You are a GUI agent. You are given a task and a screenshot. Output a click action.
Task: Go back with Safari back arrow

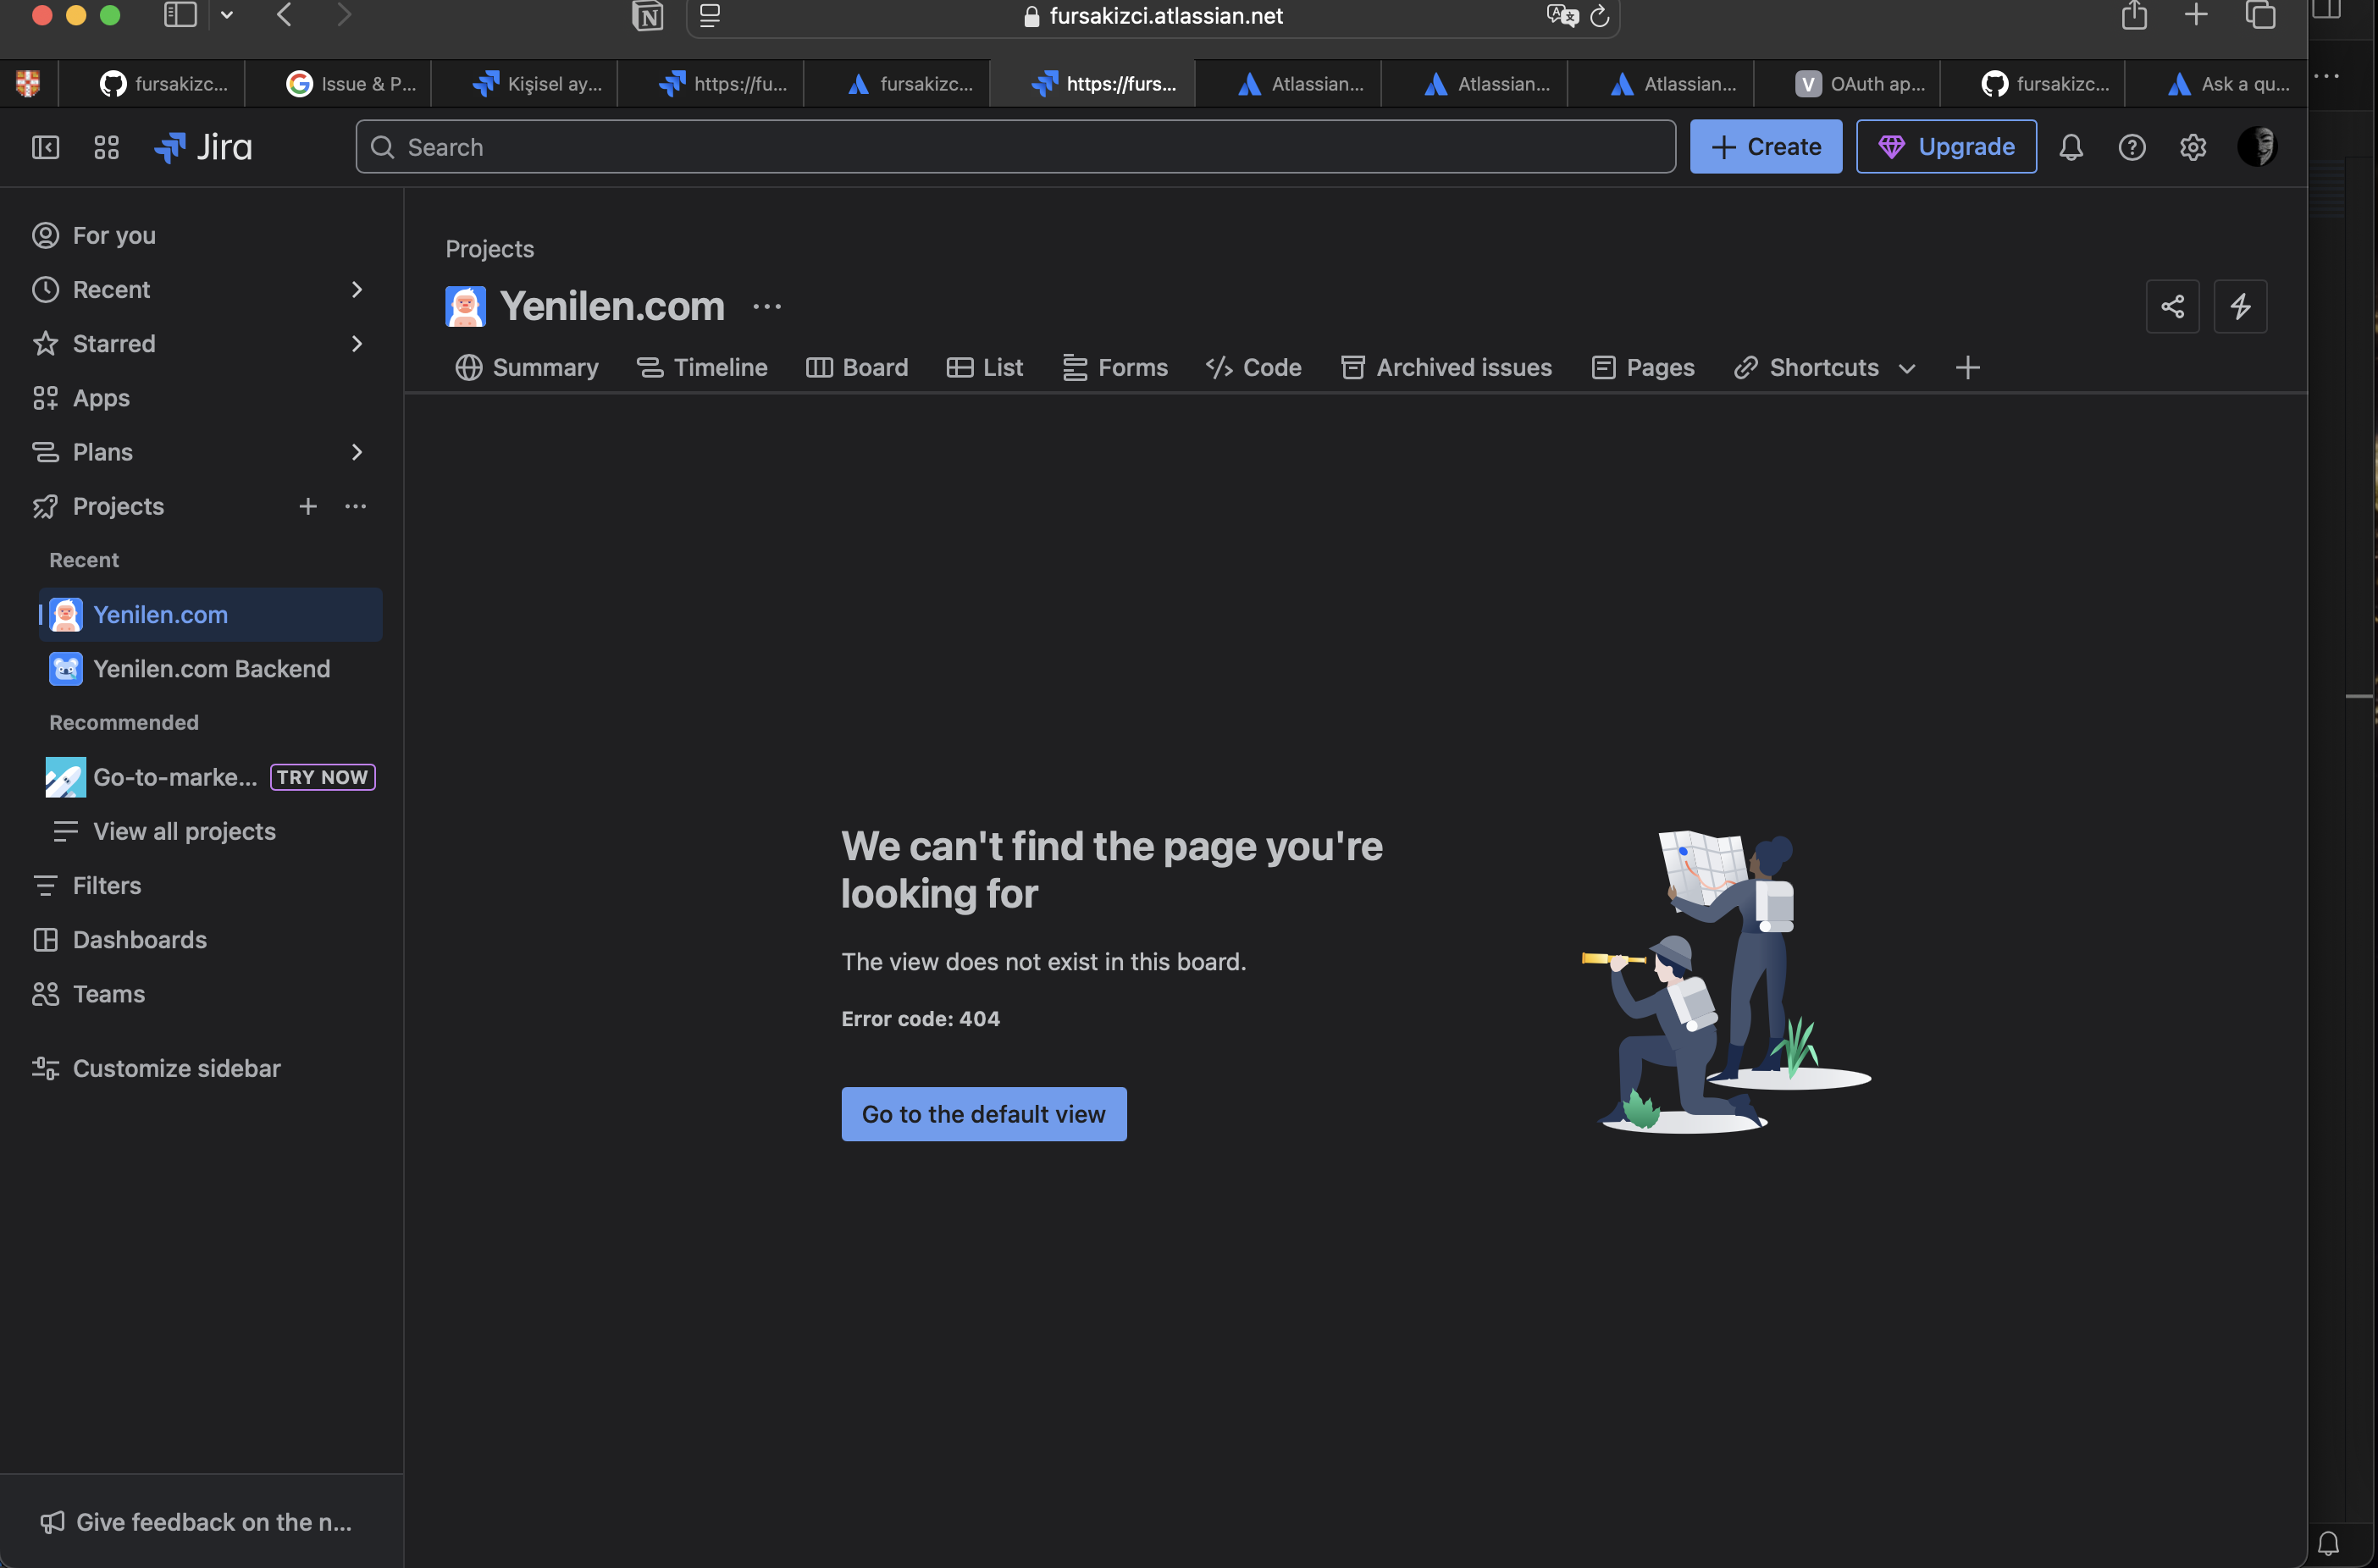pos(285,15)
